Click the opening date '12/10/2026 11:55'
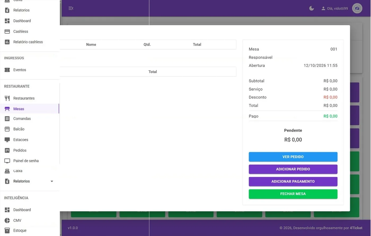The height and width of the screenshot is (236, 371). pos(321,65)
